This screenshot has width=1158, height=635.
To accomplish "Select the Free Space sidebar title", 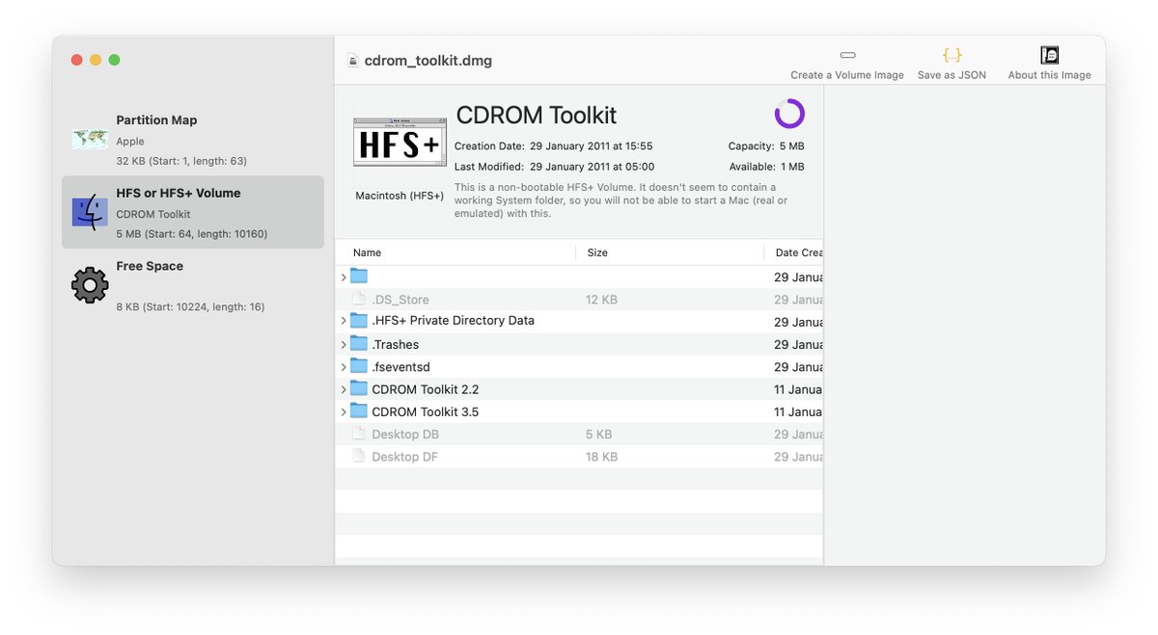I will pyautogui.click(x=150, y=266).
